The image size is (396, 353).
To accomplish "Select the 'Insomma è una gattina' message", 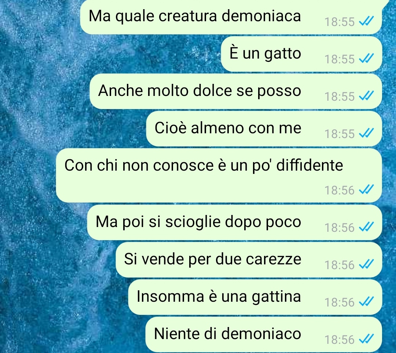I will pos(255,297).
